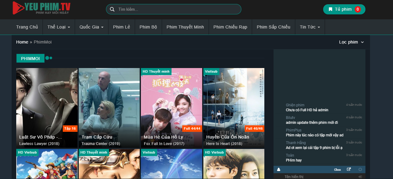
Task: Focus the Tìm kiếm search field
Action: pyautogui.click(x=174, y=9)
